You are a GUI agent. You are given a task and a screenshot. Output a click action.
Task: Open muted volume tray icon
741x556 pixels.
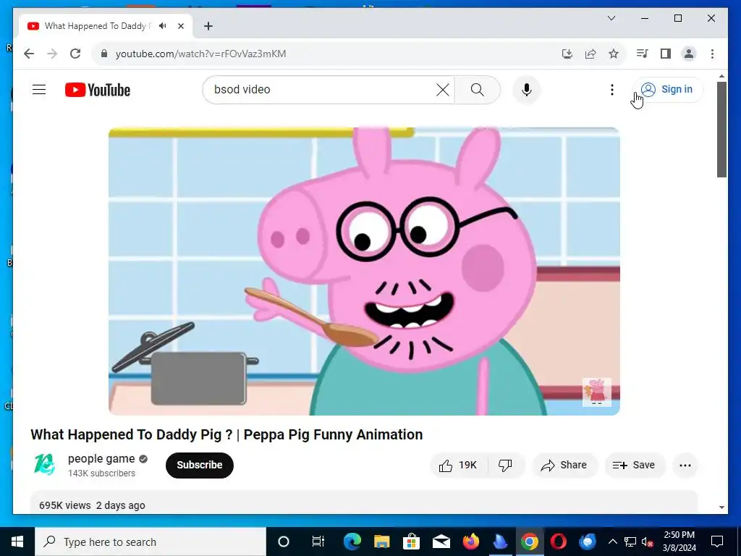tap(647, 542)
